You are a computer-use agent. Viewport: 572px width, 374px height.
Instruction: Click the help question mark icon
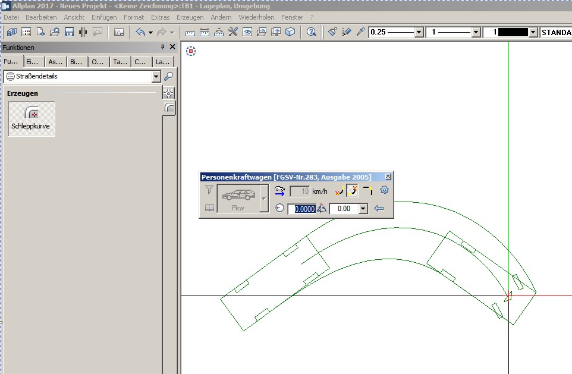click(311, 32)
